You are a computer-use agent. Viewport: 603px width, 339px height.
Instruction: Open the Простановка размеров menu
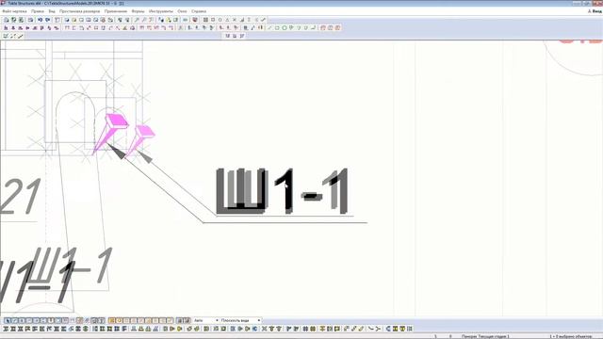pyautogui.click(x=79, y=11)
